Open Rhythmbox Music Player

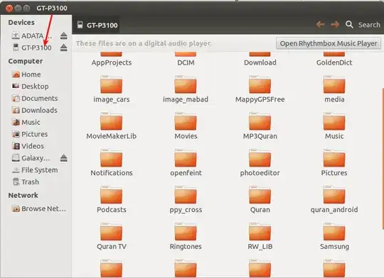[329, 43]
